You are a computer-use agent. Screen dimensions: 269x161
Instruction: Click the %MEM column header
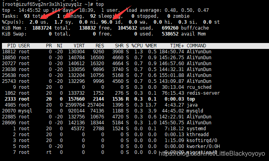(x=151, y=46)
